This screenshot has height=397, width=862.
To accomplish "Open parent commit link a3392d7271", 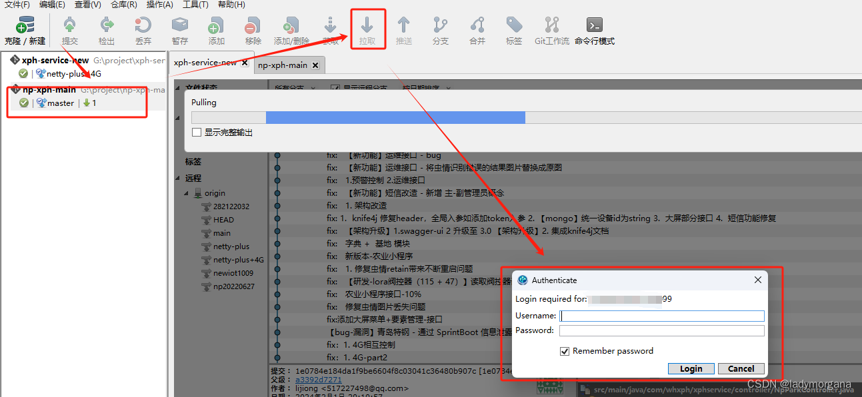I will (x=319, y=380).
